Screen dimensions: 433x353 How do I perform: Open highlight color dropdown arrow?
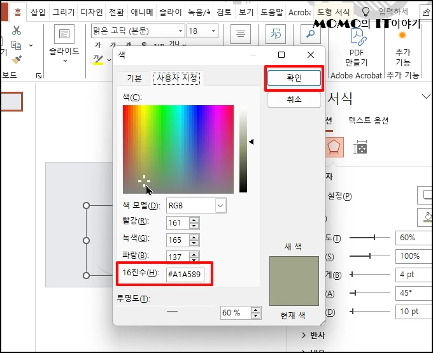click(x=110, y=60)
